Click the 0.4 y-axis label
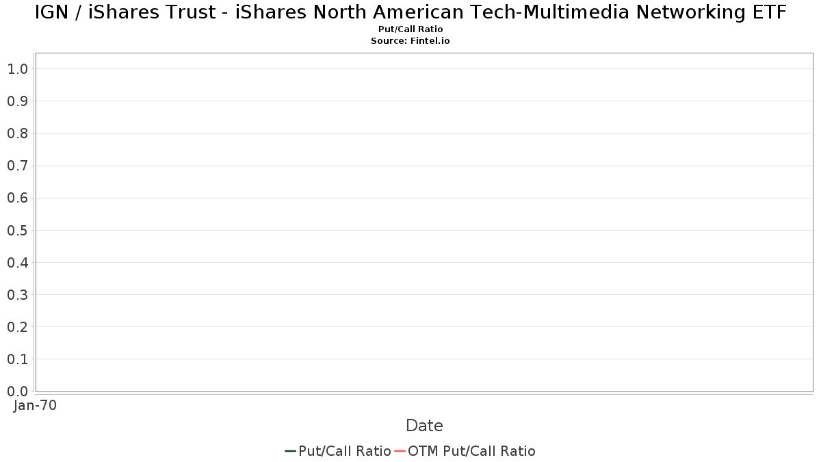This screenshot has height=462, width=821. tap(17, 263)
